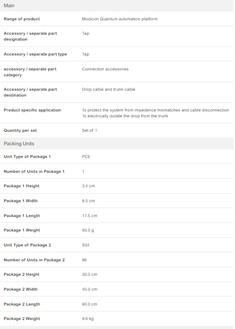Click Drop cable and trunk cable text

[x=108, y=89]
